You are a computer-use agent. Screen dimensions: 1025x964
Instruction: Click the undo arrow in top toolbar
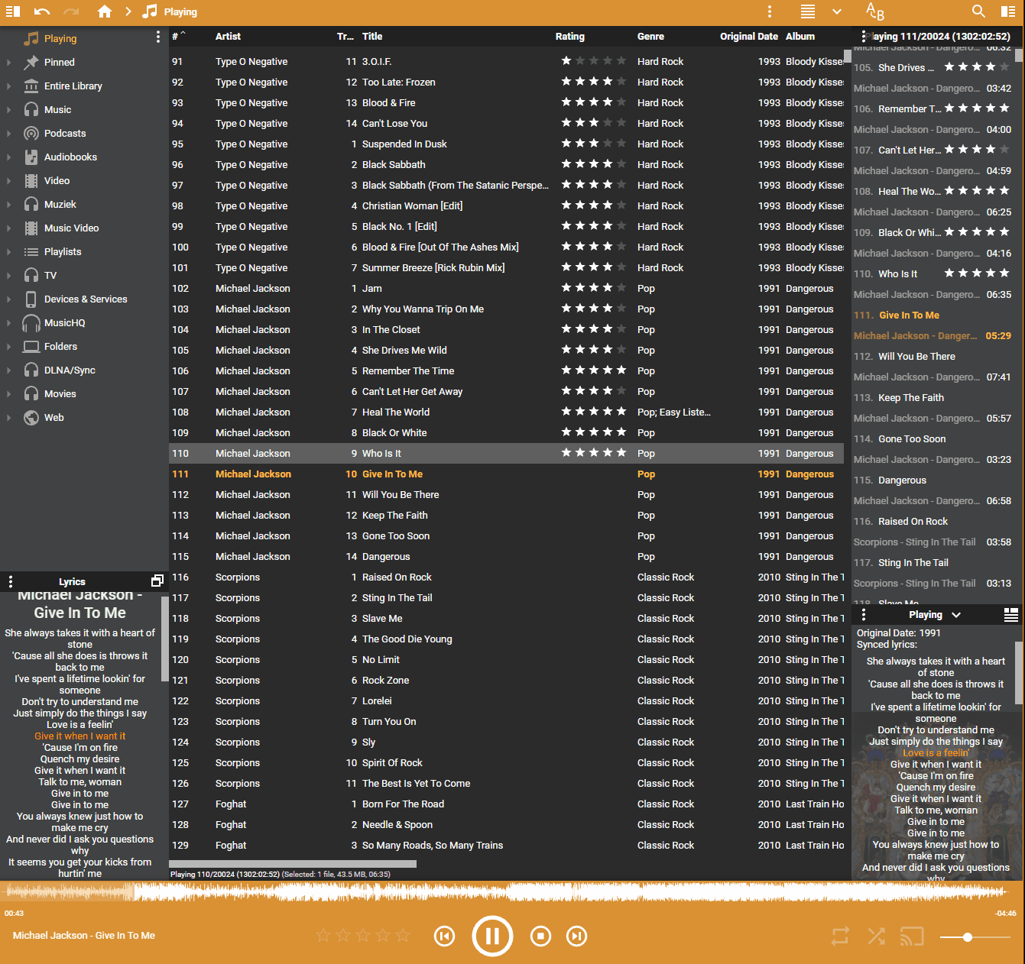[42, 11]
